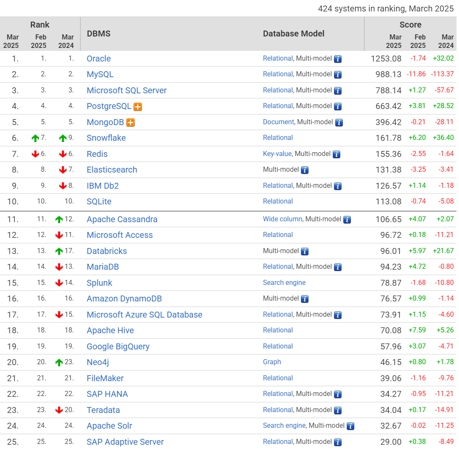Open the Teradata DBMS link

tap(103, 410)
